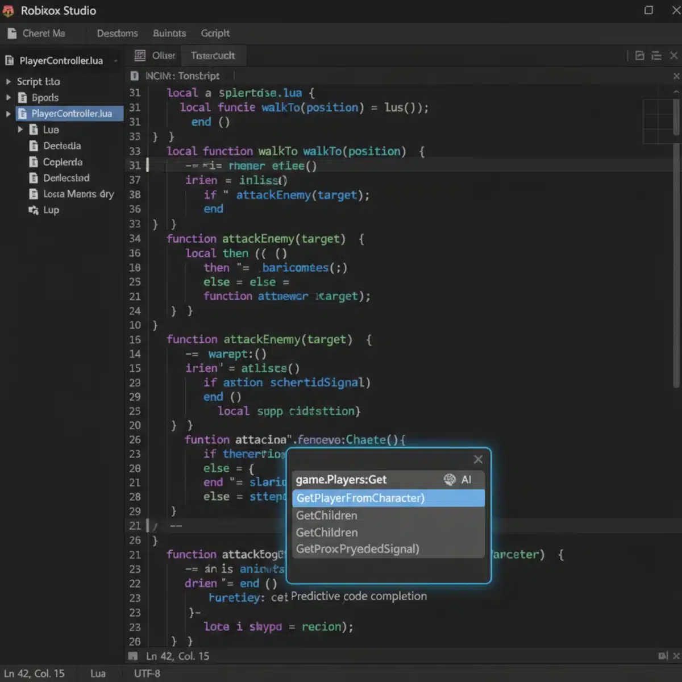Click the script icon beside PlayerController.lua
Screen dimensions: 682x682
coord(22,114)
